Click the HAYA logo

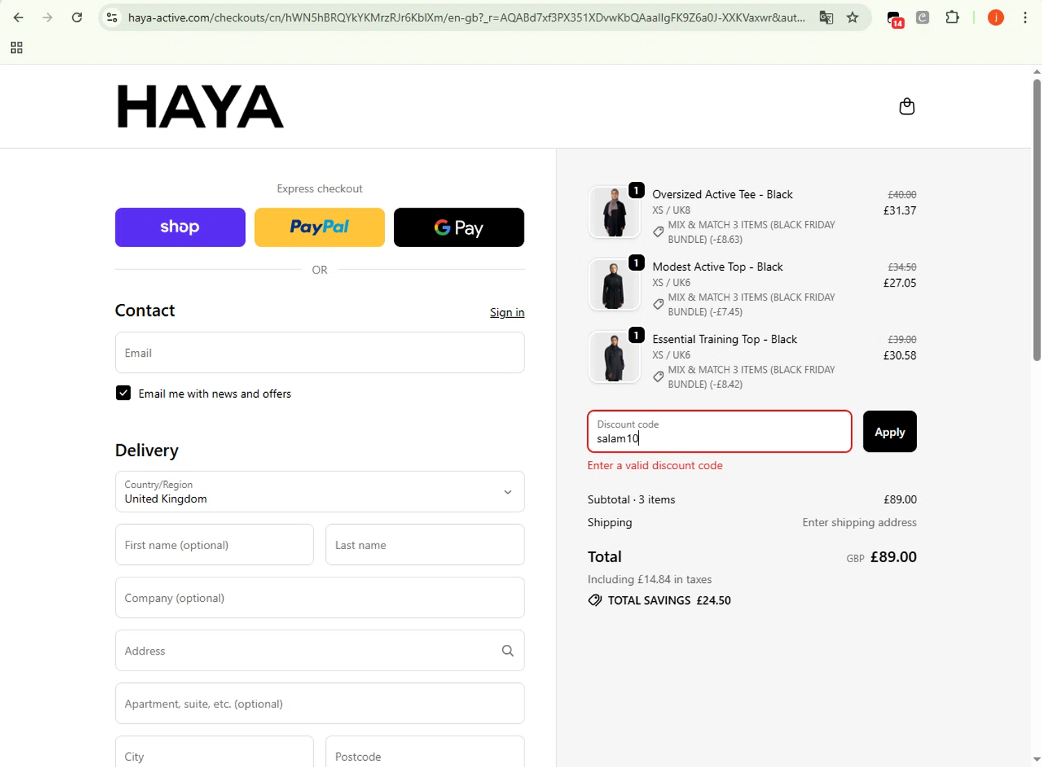pyautogui.click(x=200, y=106)
